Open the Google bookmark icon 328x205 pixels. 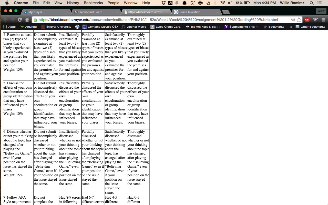click(77, 27)
